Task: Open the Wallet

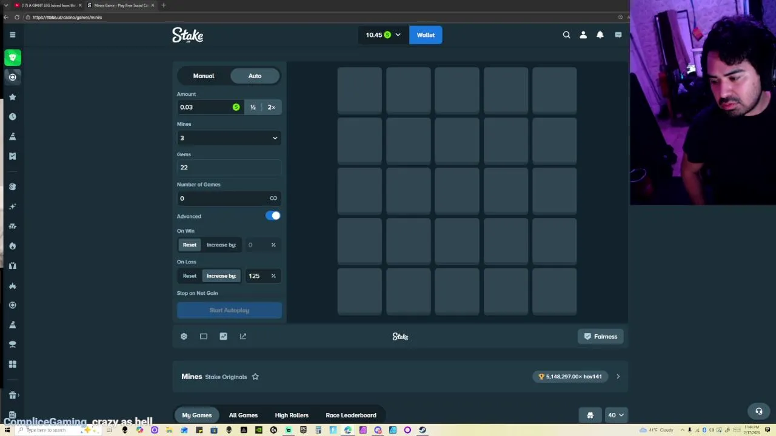Action: (x=426, y=35)
